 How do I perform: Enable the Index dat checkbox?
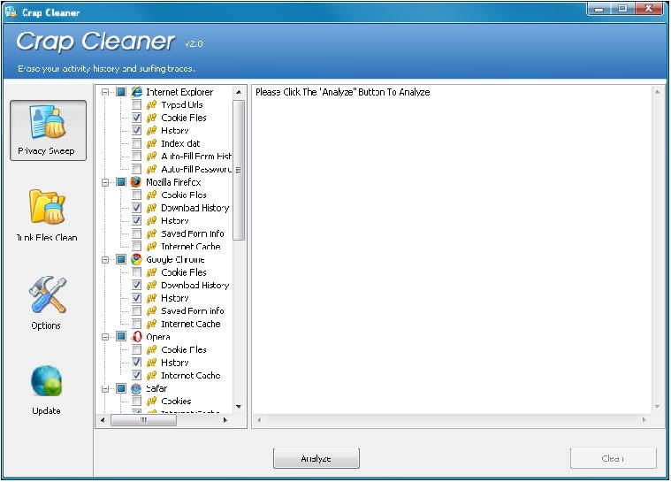point(136,143)
